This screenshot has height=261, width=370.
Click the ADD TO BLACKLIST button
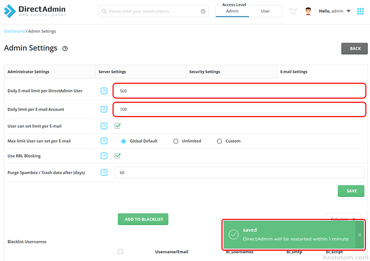point(143,219)
